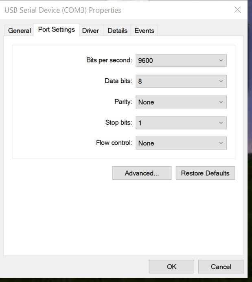Click the Advanced... button

click(x=142, y=173)
